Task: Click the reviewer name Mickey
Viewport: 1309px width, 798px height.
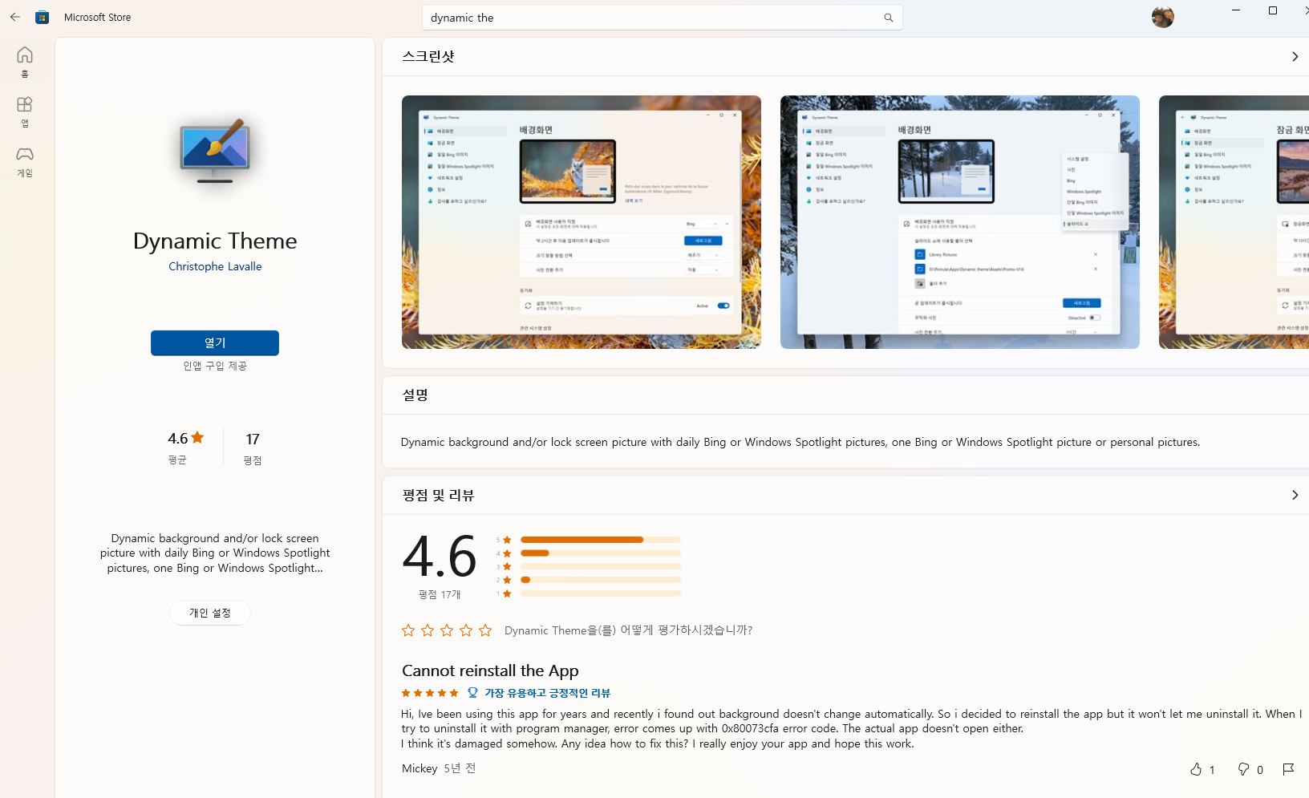Action: (x=419, y=768)
